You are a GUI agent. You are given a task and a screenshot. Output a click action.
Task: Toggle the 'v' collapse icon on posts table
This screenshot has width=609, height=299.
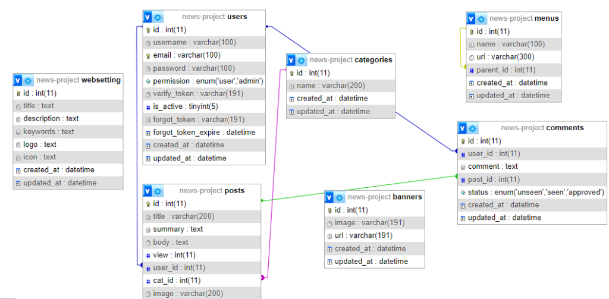pyautogui.click(x=147, y=191)
